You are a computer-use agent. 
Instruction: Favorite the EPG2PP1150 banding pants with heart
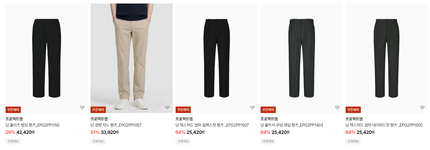click(82, 108)
